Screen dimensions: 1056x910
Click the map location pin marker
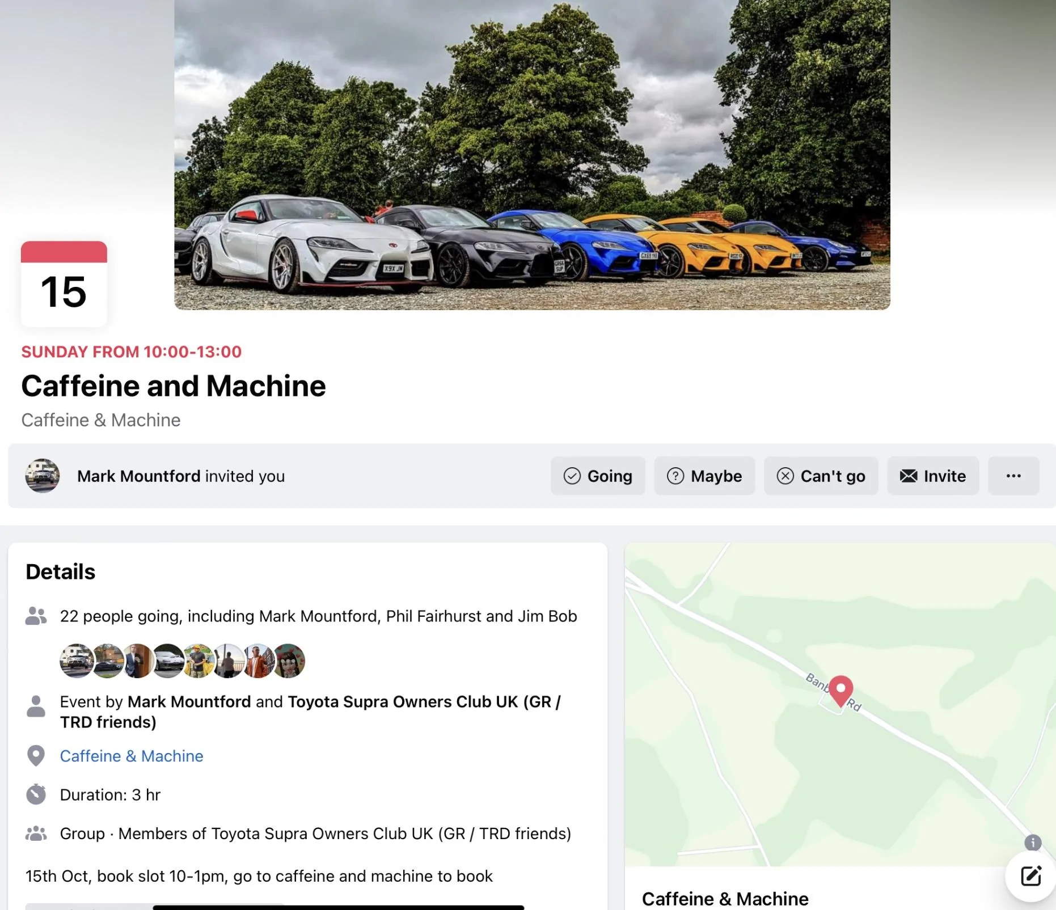coord(841,692)
